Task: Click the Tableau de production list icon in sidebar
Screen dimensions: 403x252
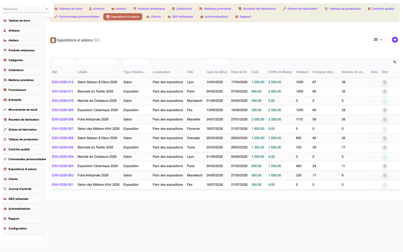Action: pyautogui.click(x=5, y=139)
